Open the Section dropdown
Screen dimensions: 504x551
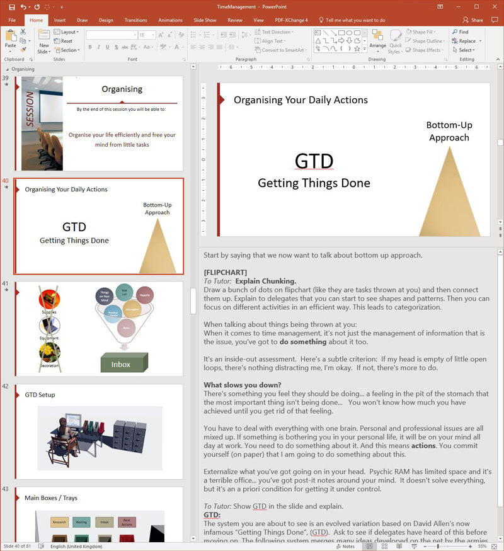(x=67, y=50)
